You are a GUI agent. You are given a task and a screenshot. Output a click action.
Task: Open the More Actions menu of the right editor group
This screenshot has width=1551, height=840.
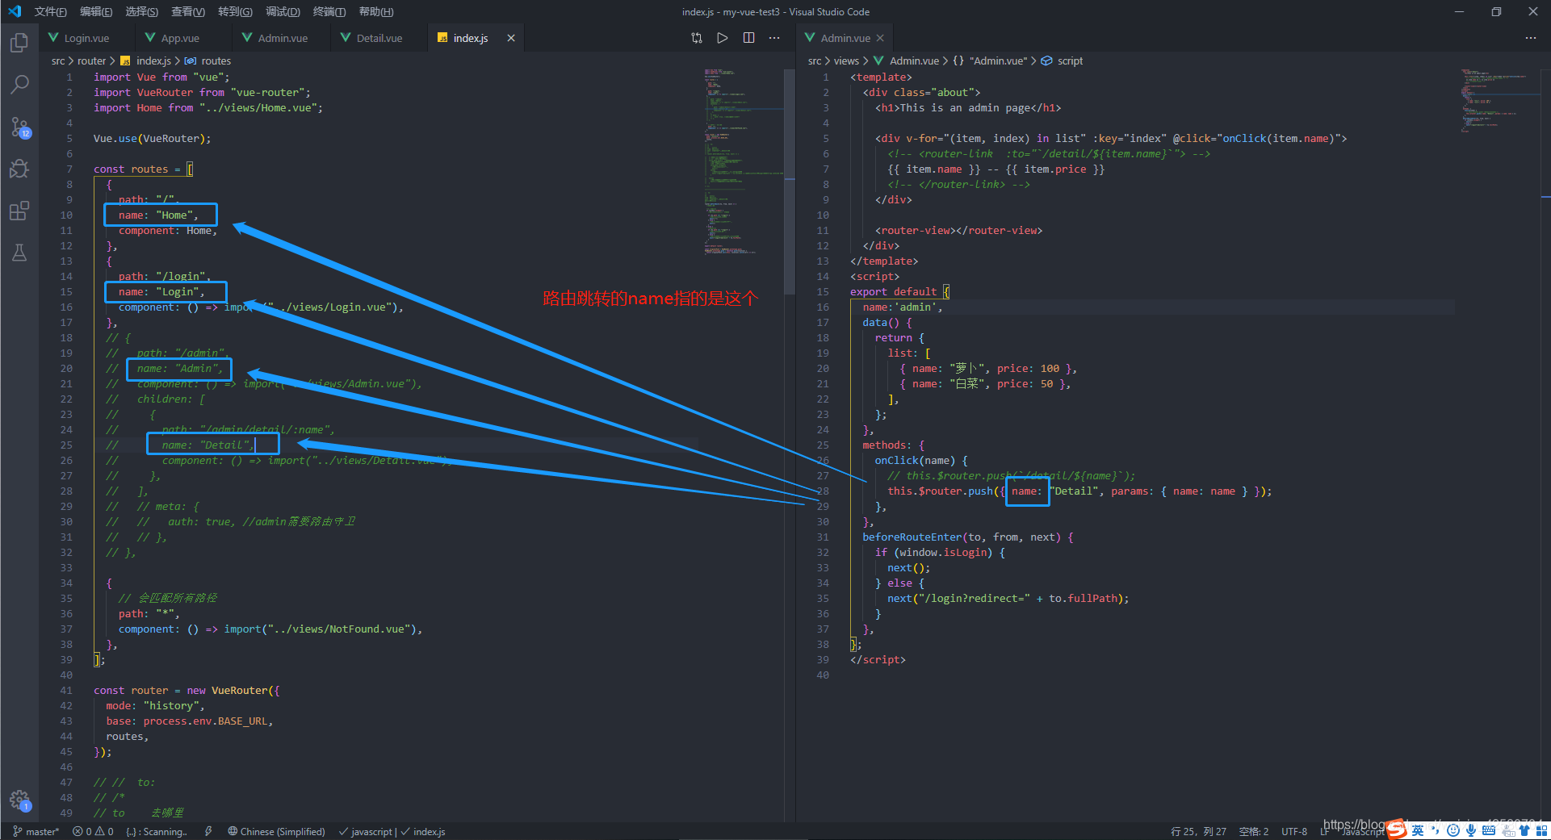click(x=1531, y=38)
